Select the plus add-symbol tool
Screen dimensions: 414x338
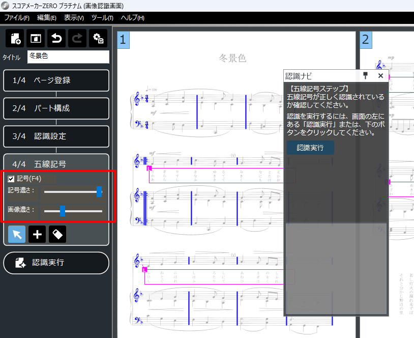(37, 234)
